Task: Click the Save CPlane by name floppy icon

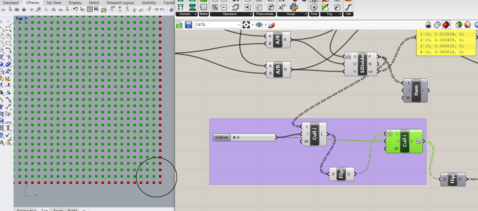Action: [x=97, y=9]
